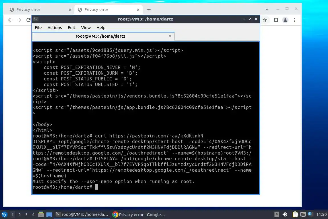Screen dimensions: 328x219
Task: Click the </html> line in terminal output
Action: [x=42, y=130]
